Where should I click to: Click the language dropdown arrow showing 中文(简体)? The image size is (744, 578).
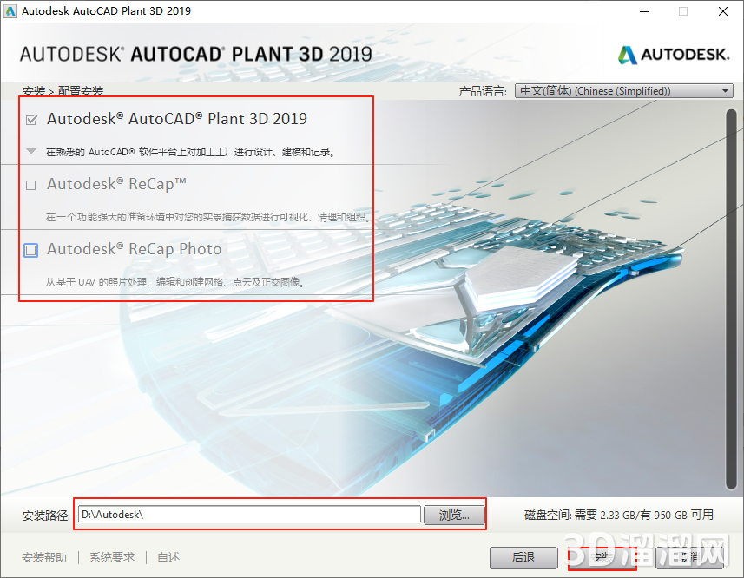[x=724, y=90]
